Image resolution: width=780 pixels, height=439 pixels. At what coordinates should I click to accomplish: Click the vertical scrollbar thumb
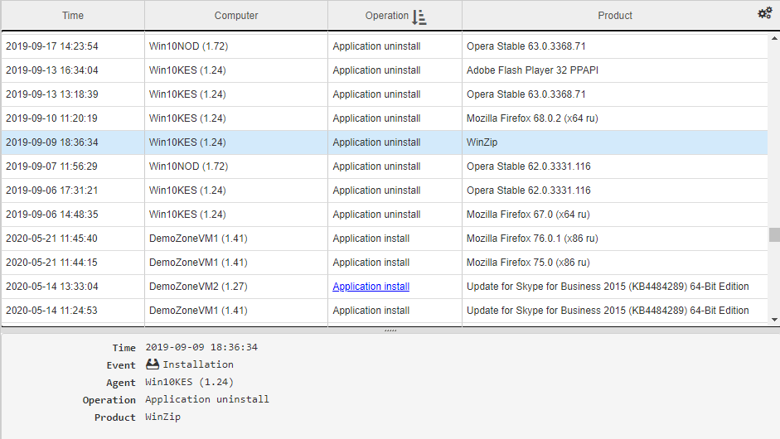click(774, 234)
